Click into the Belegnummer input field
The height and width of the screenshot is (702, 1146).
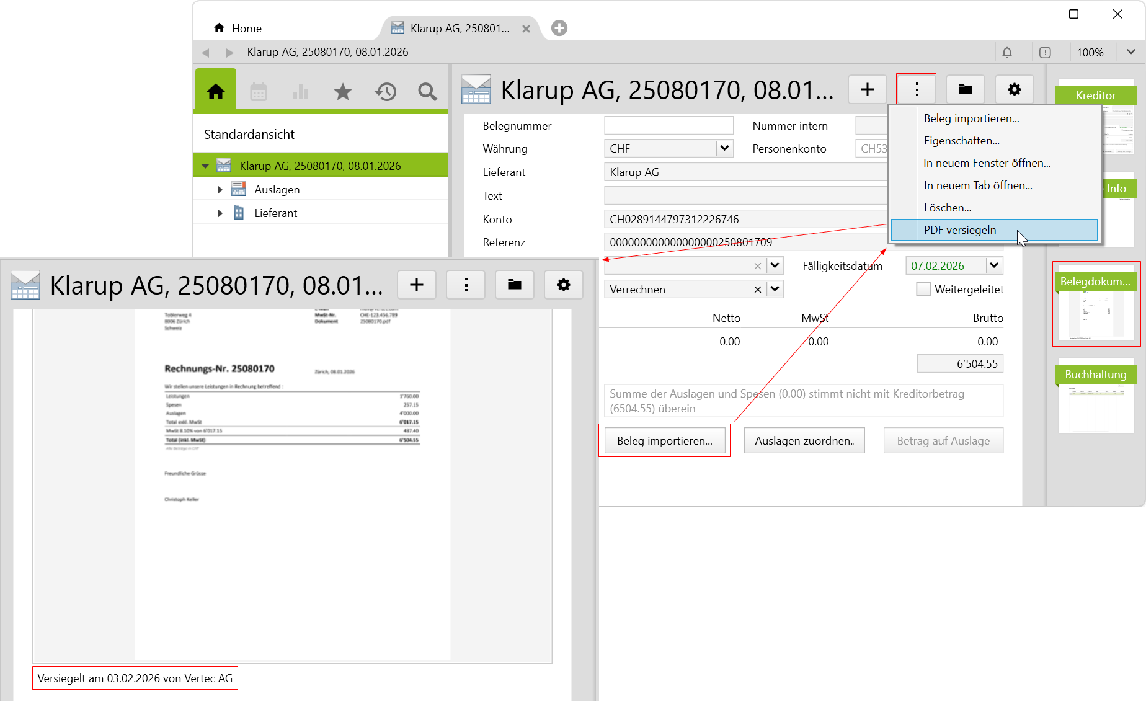(x=668, y=126)
